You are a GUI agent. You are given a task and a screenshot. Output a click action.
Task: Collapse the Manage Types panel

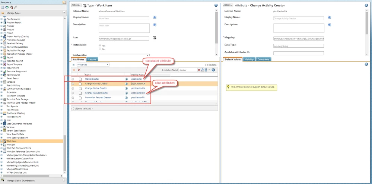click(x=64, y=13)
